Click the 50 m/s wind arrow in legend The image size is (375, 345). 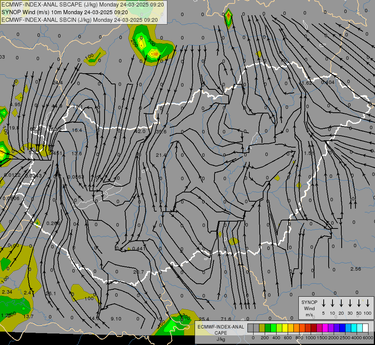[359, 303]
